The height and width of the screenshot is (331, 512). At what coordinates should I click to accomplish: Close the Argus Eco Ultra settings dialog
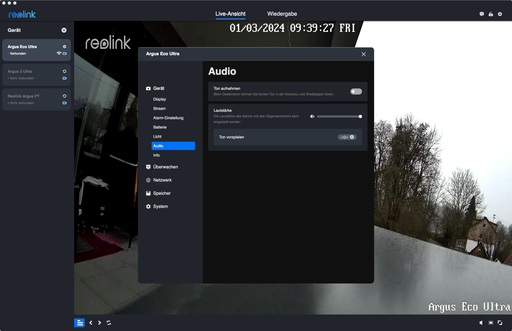point(364,54)
